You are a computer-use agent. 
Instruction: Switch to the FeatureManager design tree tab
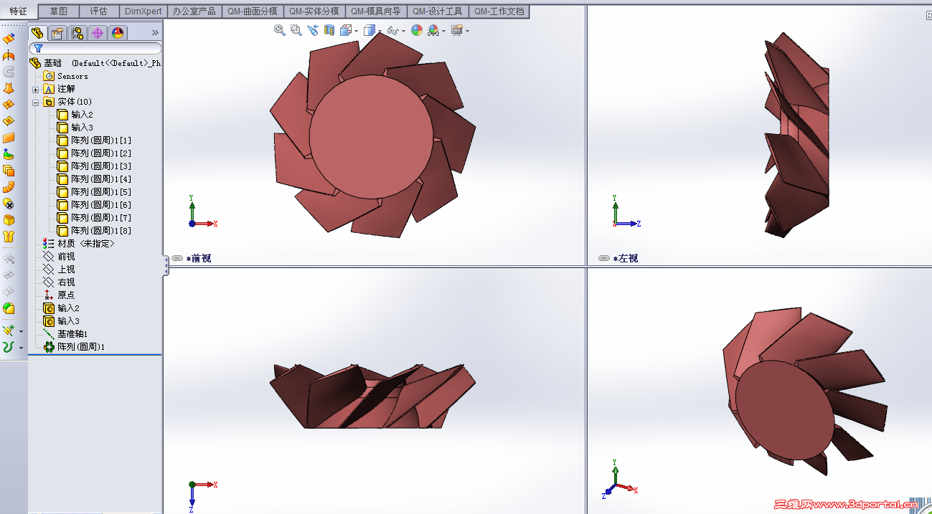click(x=37, y=33)
